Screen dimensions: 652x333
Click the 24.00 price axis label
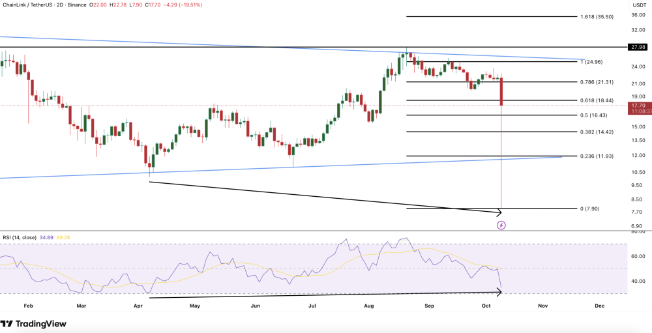638,66
